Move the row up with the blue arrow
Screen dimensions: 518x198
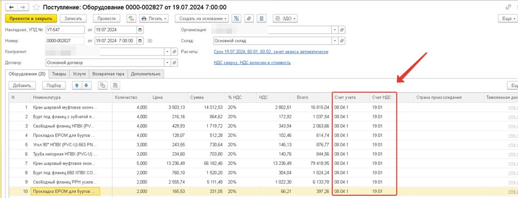(77, 86)
